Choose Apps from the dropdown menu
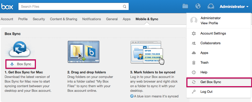 coord(219,53)
